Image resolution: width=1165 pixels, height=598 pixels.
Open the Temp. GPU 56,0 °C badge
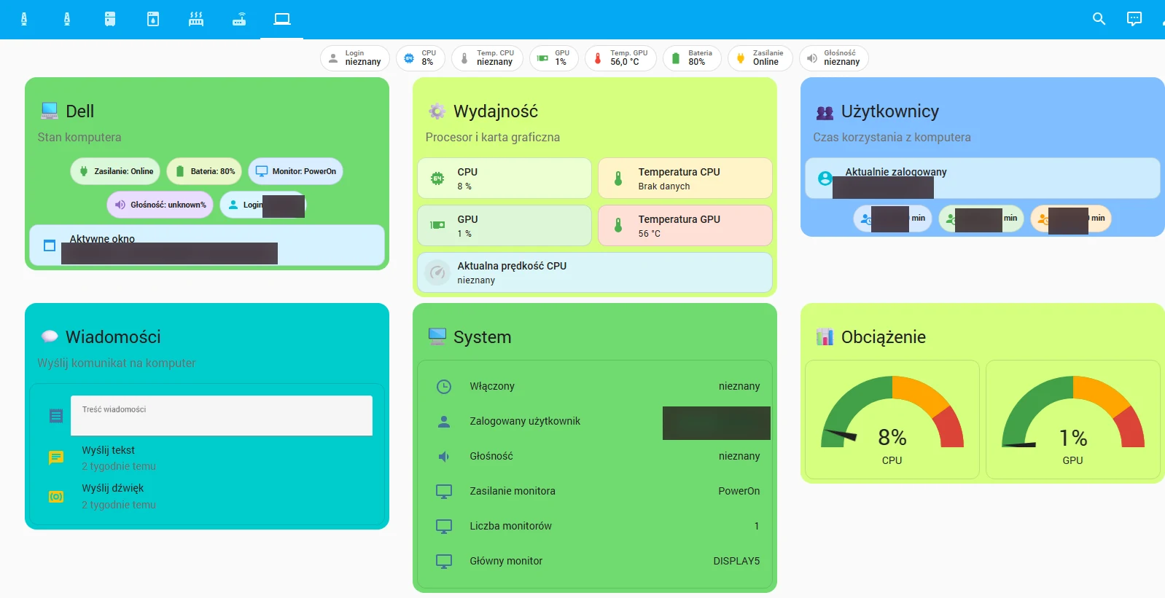620,58
